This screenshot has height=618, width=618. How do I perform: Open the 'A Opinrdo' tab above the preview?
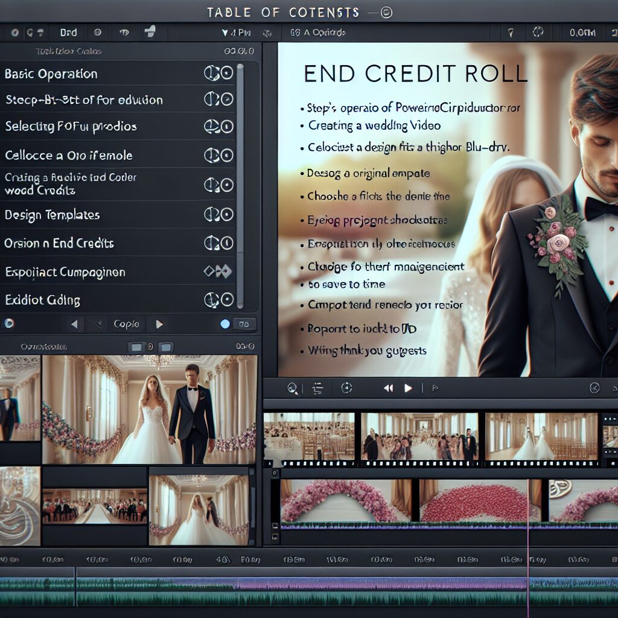click(x=317, y=33)
